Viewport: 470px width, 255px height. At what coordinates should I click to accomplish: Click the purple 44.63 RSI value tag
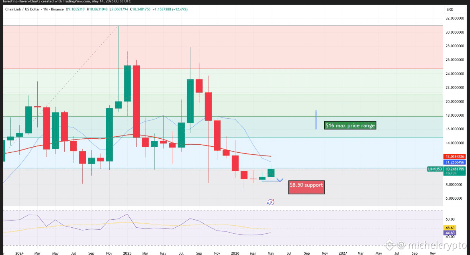450,233
